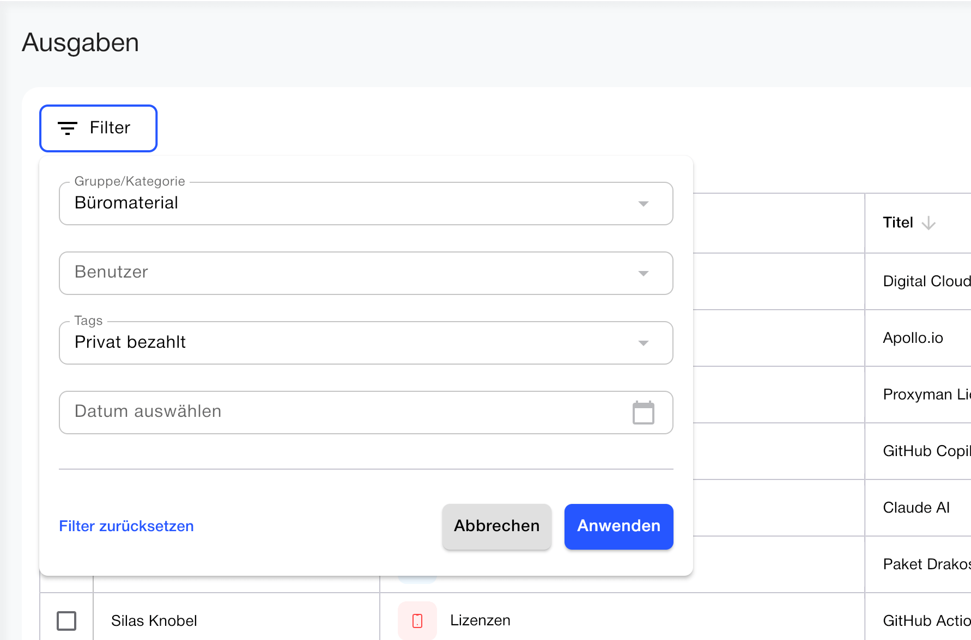Click the Privat bezahlt tag value
Image resolution: width=971 pixels, height=640 pixels.
click(x=130, y=342)
